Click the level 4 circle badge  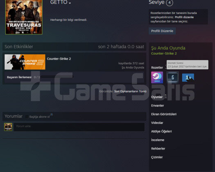(x=170, y=2)
